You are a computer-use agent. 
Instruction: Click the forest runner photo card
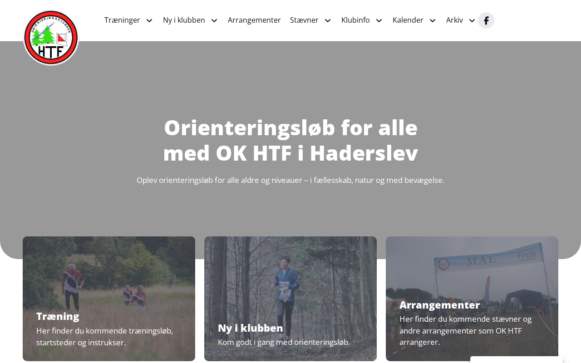[290, 299]
